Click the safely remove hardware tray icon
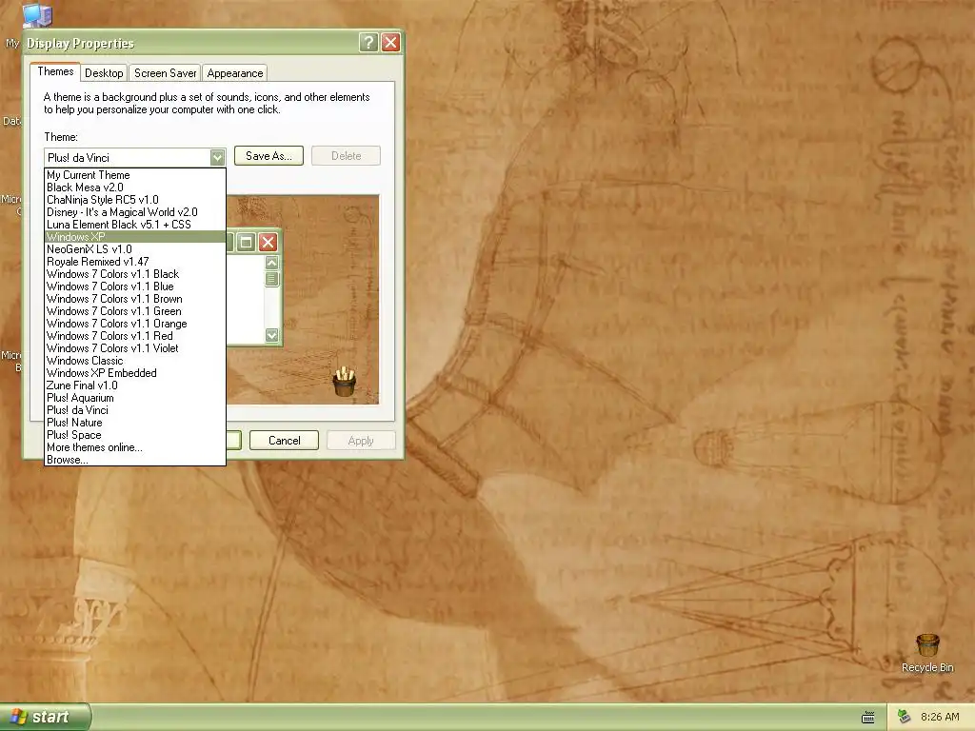Screen dimensions: 975x731 point(904,717)
